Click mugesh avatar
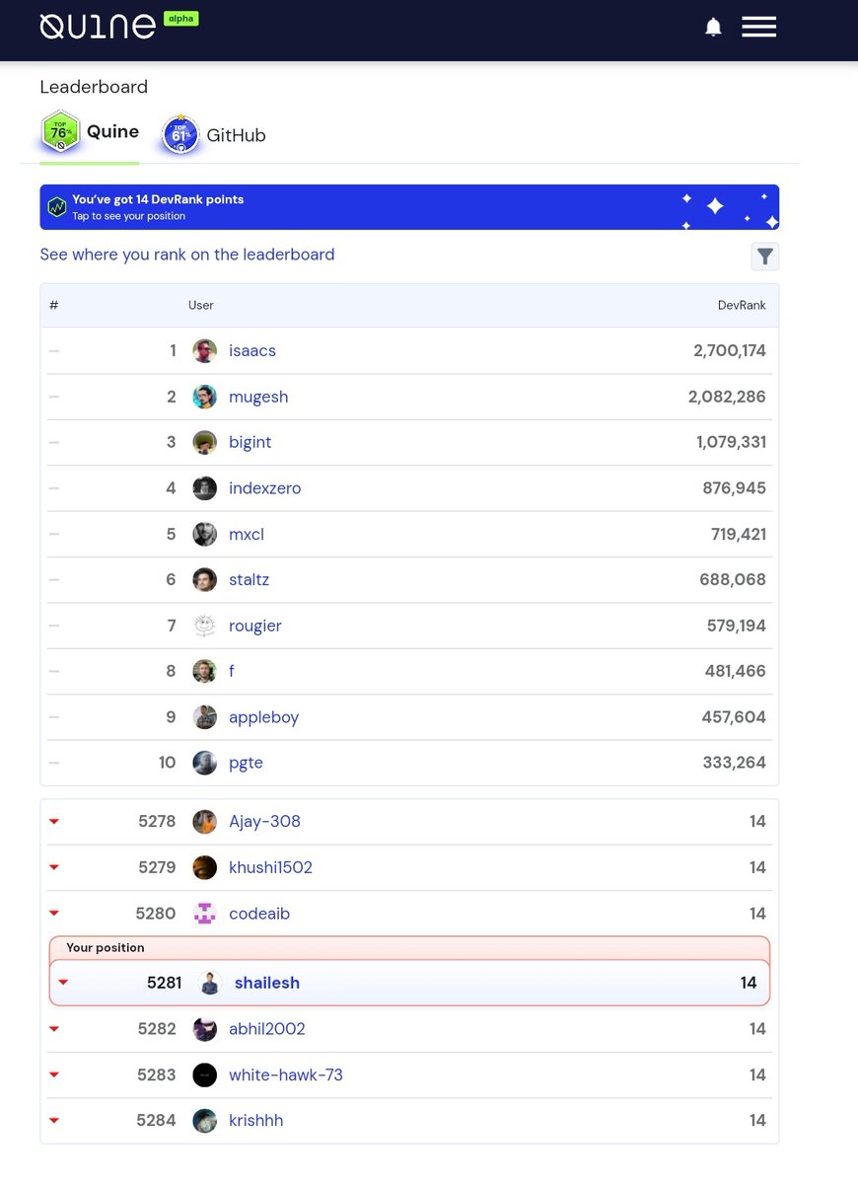 [x=205, y=397]
